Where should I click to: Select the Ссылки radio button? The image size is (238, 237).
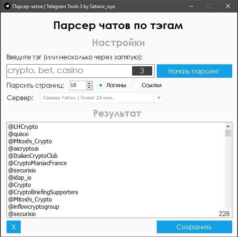136,85
